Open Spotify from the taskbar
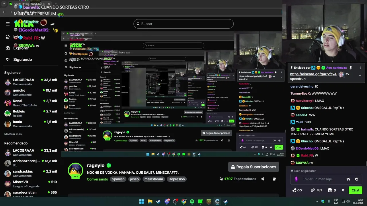The image size is (367, 206). click(192, 201)
